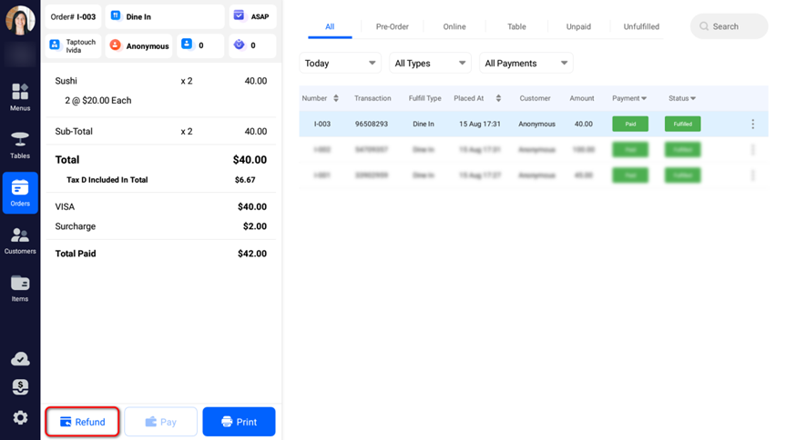
Task: Click the Print button
Action: (239, 422)
